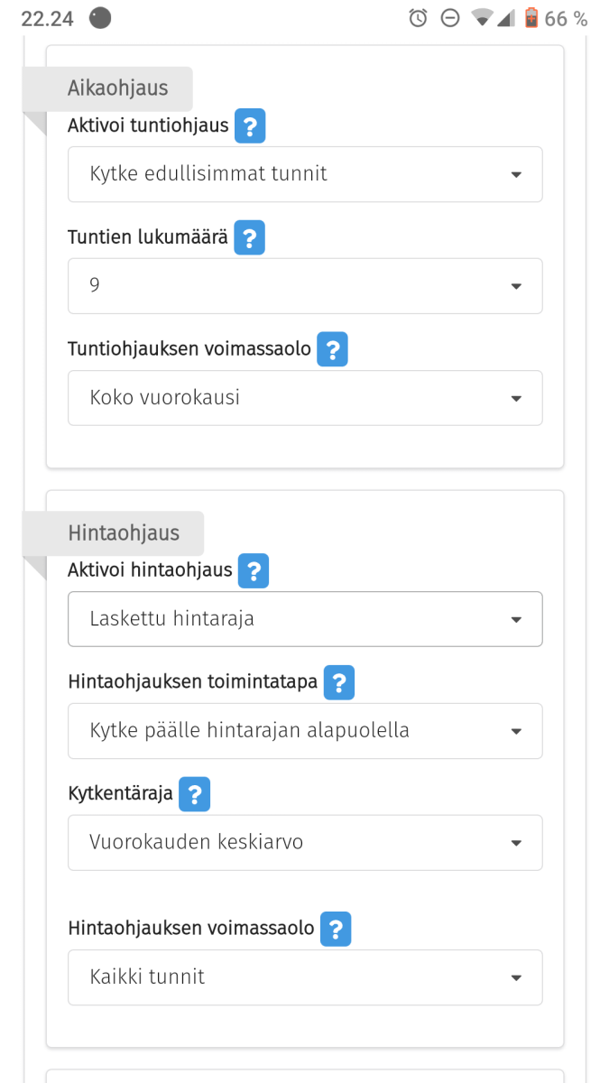The image size is (609, 1083).
Task: Show help for Tuntiohjauksen voimassaolo
Action: 332,349
